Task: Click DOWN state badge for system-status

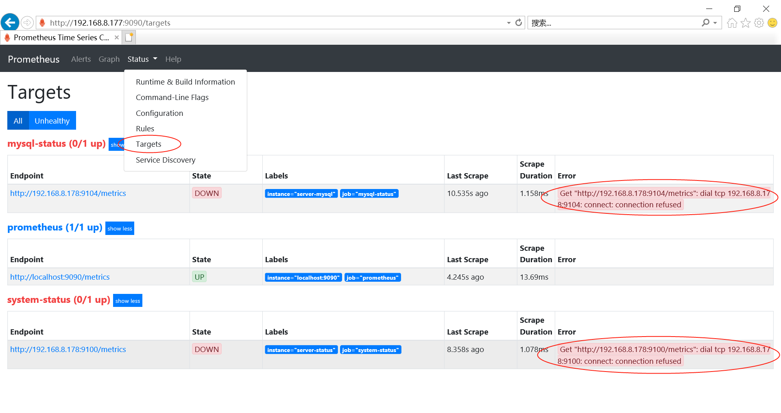Action: tap(207, 350)
